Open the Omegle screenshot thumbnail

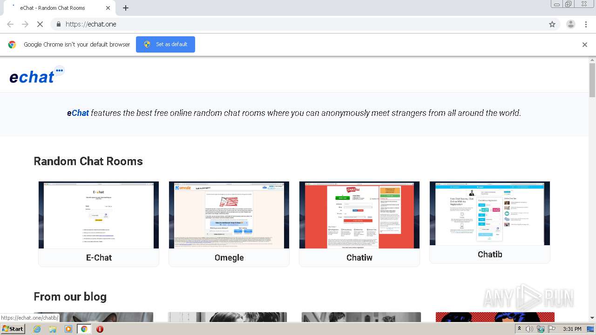pos(229,215)
